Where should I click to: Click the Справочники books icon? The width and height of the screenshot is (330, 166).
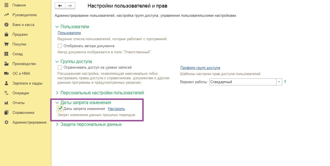click(x=6, y=112)
